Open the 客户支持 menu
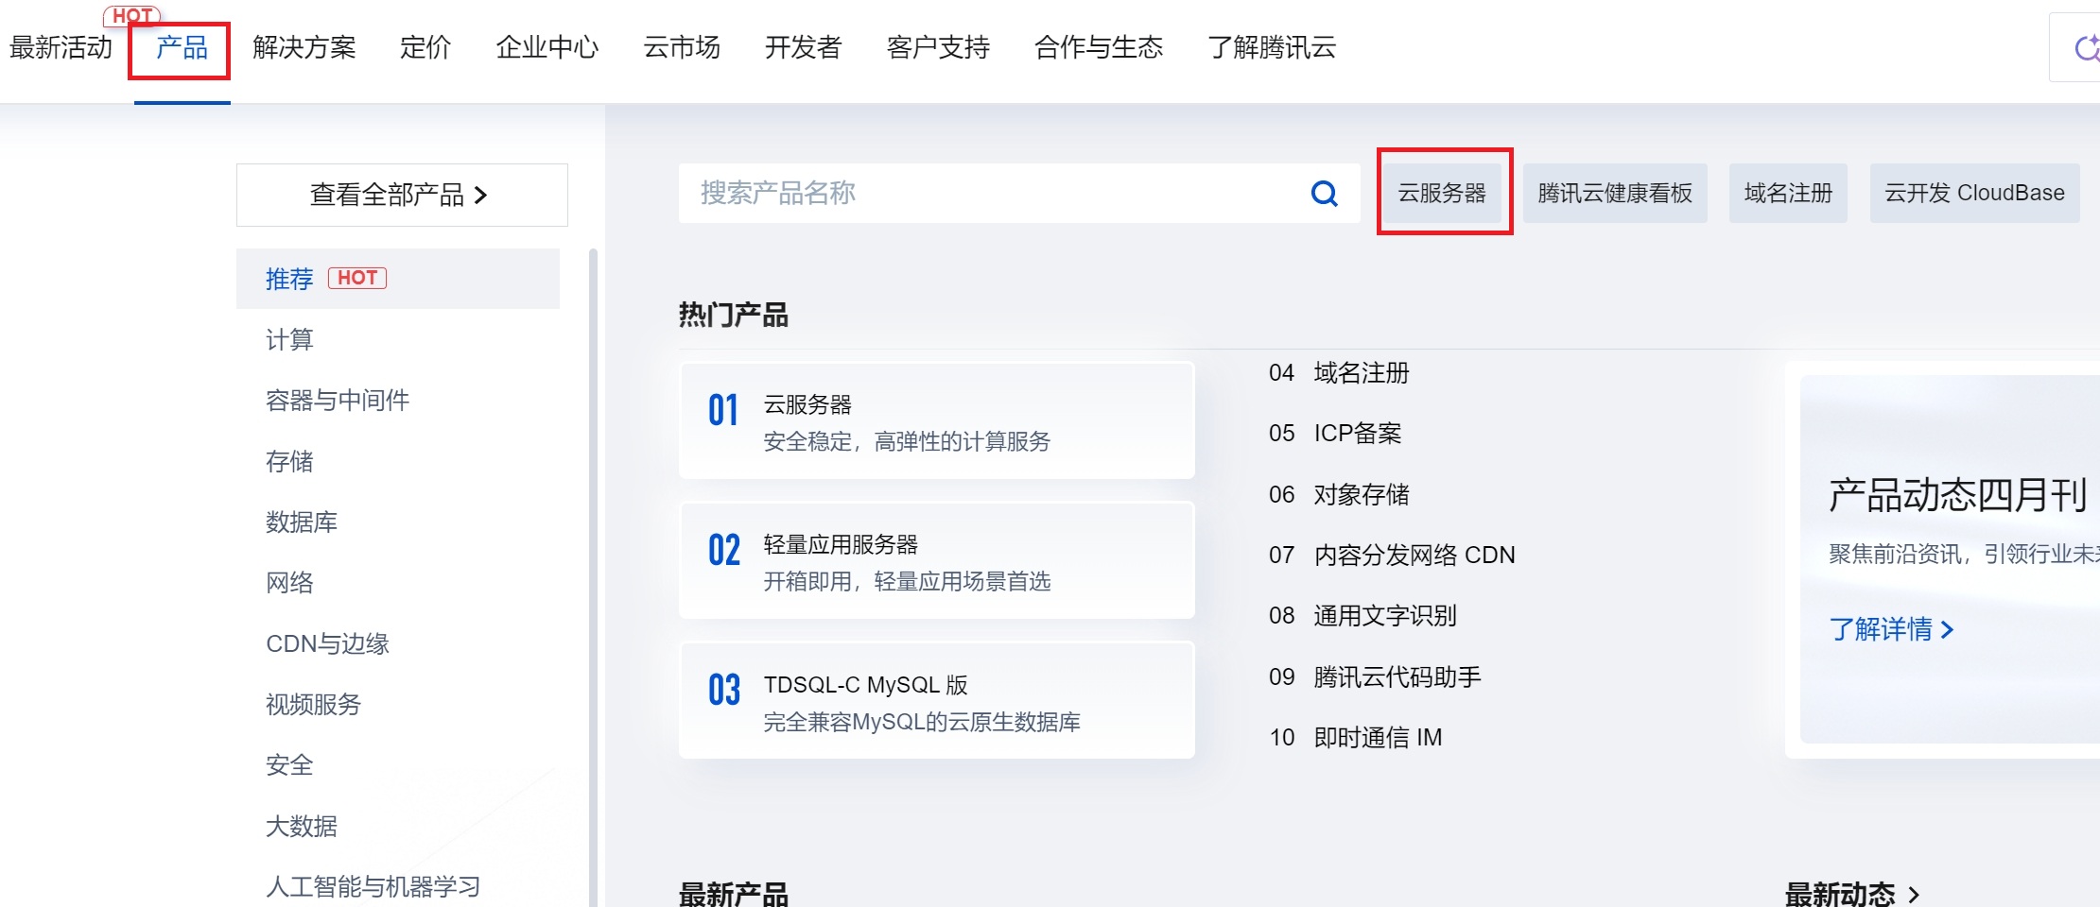Image resolution: width=2100 pixels, height=907 pixels. tap(938, 47)
